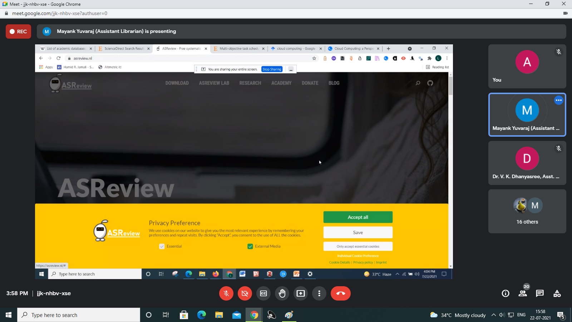The height and width of the screenshot is (322, 572).
Task: Switch to List of academic databases tab
Action: point(66,49)
